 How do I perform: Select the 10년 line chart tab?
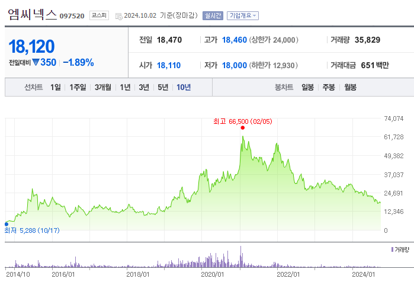184,87
